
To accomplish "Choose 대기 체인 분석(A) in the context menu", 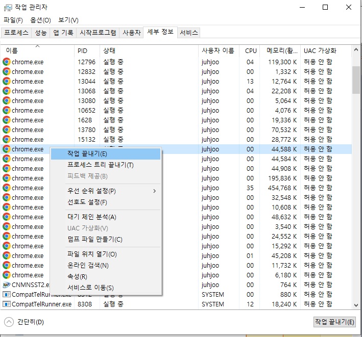I will click(x=106, y=217).
